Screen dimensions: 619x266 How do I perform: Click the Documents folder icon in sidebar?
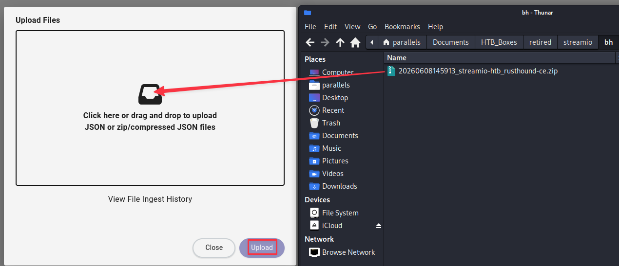click(x=314, y=136)
